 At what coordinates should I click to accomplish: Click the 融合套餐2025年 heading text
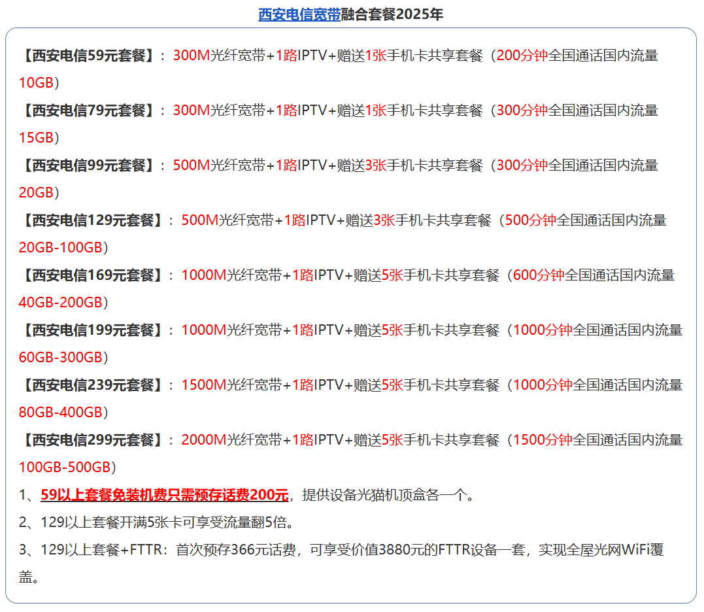click(392, 14)
